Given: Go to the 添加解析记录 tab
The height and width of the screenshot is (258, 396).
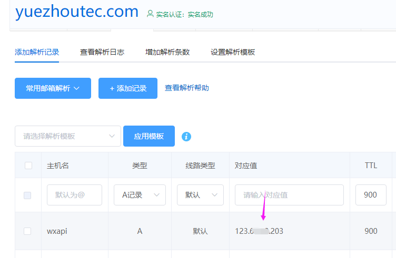Looking at the screenshot, I should pos(37,52).
